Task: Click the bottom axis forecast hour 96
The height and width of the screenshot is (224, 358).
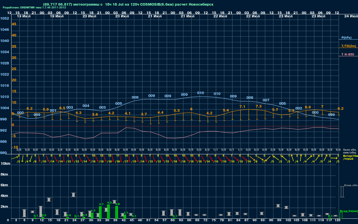Action: click(271, 220)
